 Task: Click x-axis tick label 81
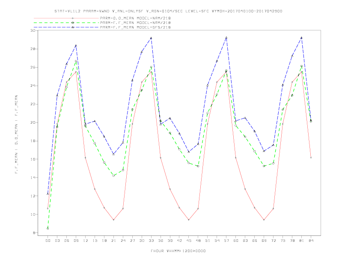tap(302, 241)
